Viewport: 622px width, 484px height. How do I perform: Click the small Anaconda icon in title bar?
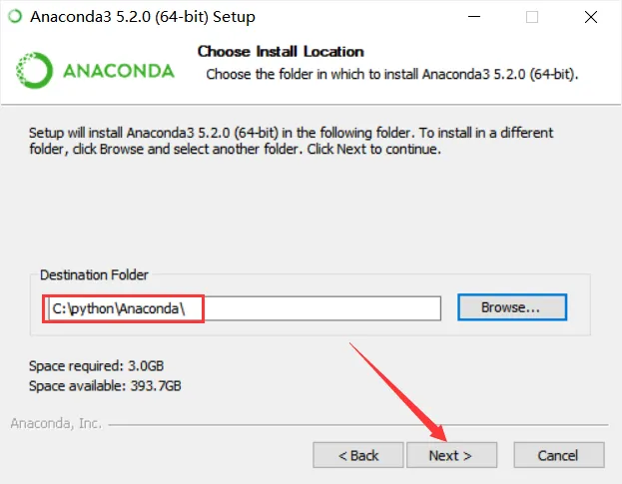coord(15,17)
